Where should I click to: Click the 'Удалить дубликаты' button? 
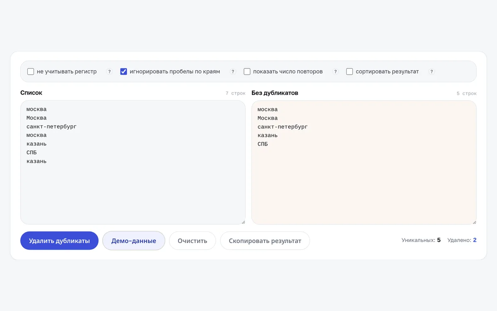(59, 241)
